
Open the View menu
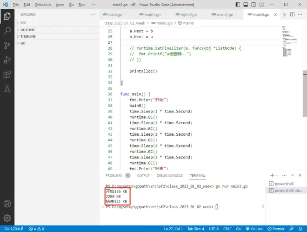pyautogui.click(x=60, y=5)
